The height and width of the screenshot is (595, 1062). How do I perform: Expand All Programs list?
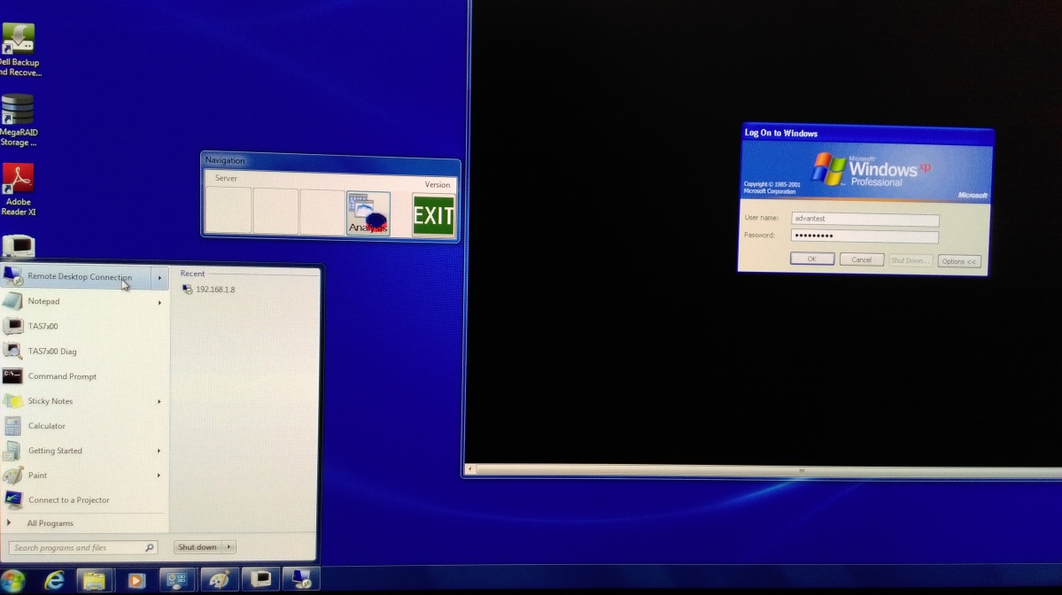[50, 523]
